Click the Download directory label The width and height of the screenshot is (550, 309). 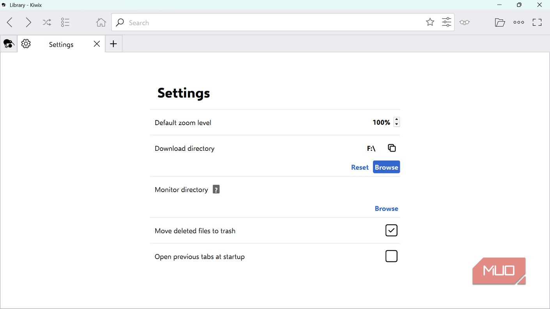click(x=185, y=148)
